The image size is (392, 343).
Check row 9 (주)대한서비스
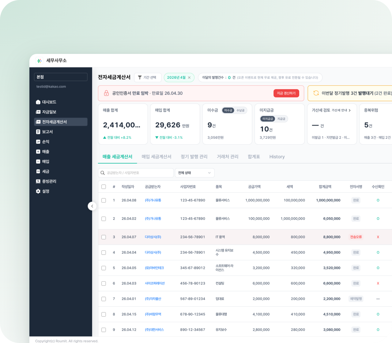pos(104,330)
